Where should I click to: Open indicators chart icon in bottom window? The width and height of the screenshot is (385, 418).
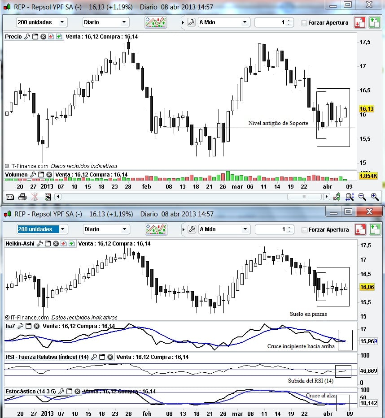[x=156, y=229]
